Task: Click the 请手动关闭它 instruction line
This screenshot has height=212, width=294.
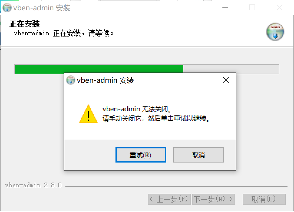Action: pyautogui.click(x=156, y=118)
